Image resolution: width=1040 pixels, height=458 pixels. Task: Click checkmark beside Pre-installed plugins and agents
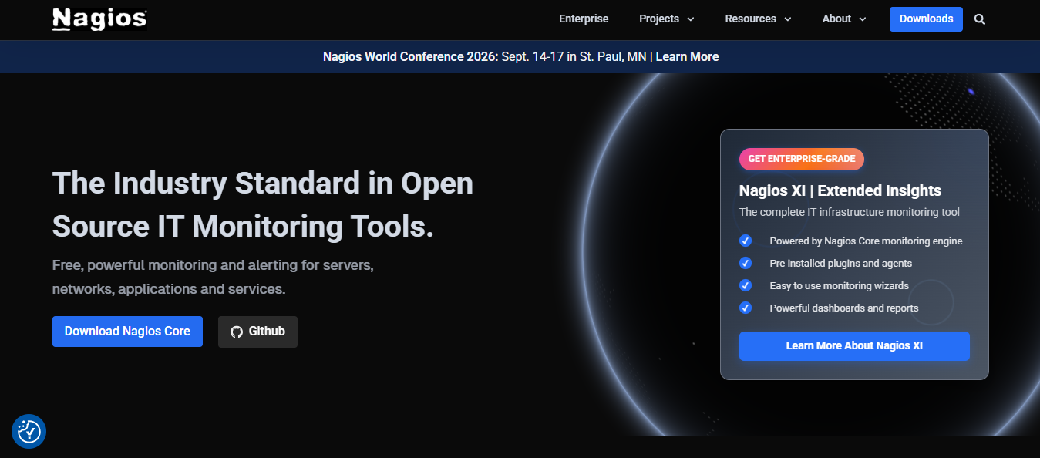pyautogui.click(x=746, y=263)
